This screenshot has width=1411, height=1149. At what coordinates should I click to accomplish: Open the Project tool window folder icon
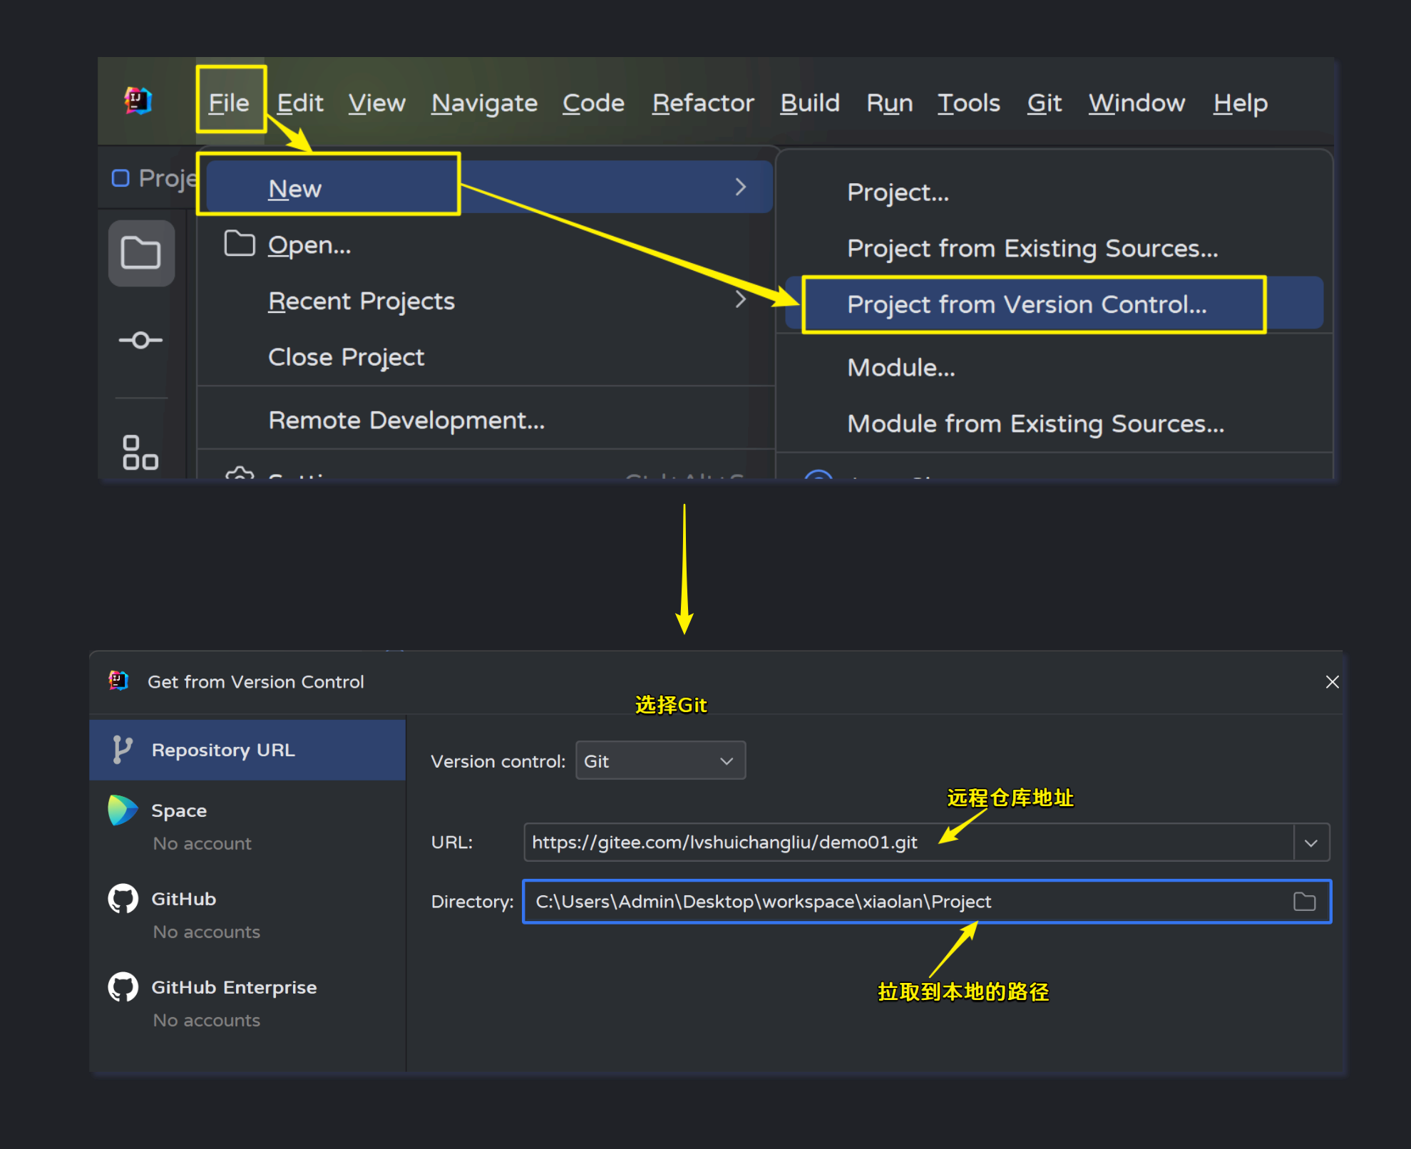(140, 253)
